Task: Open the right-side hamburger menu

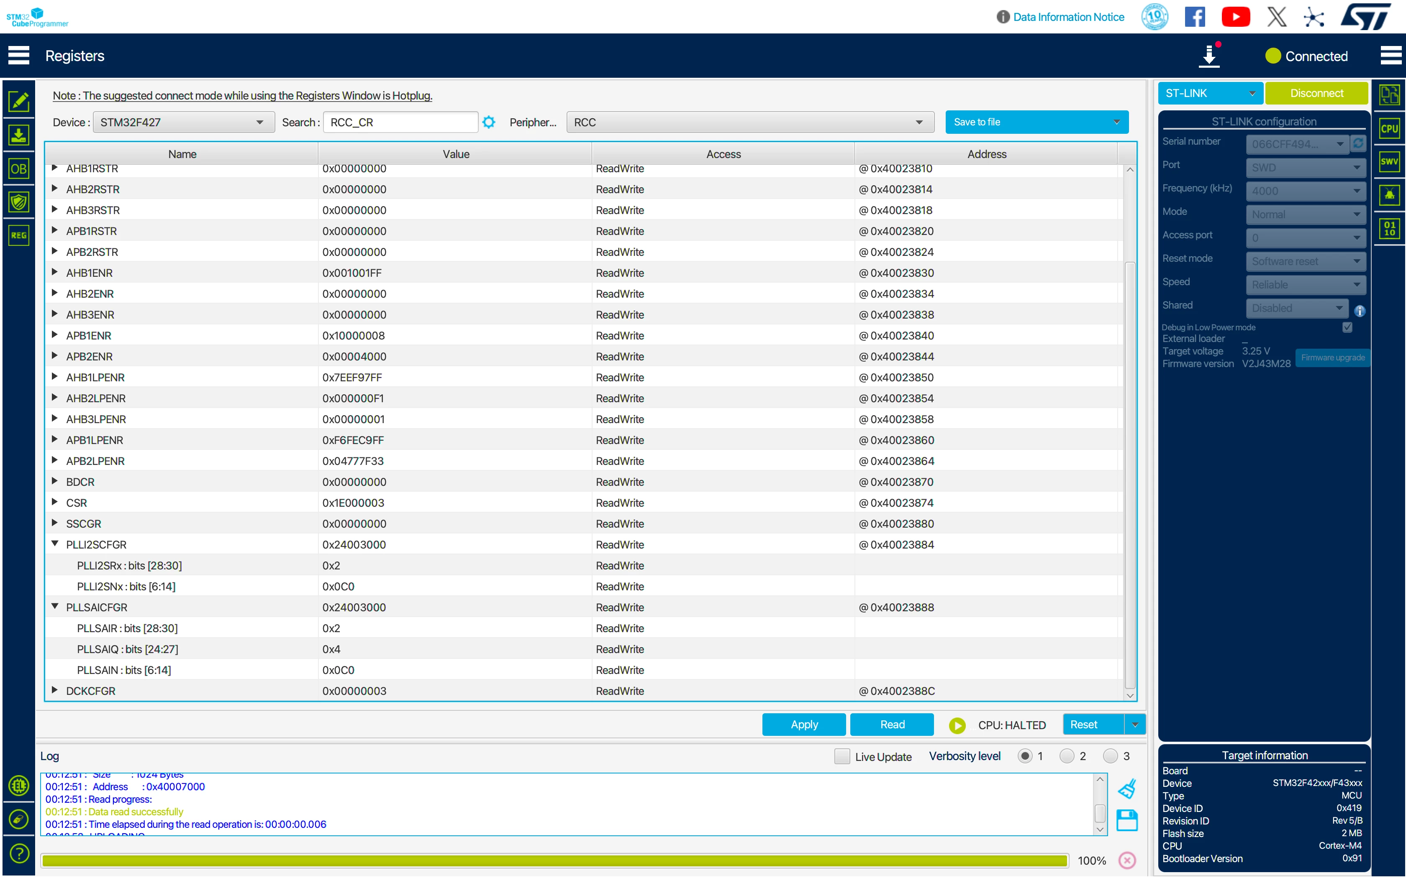Action: pyautogui.click(x=1391, y=56)
